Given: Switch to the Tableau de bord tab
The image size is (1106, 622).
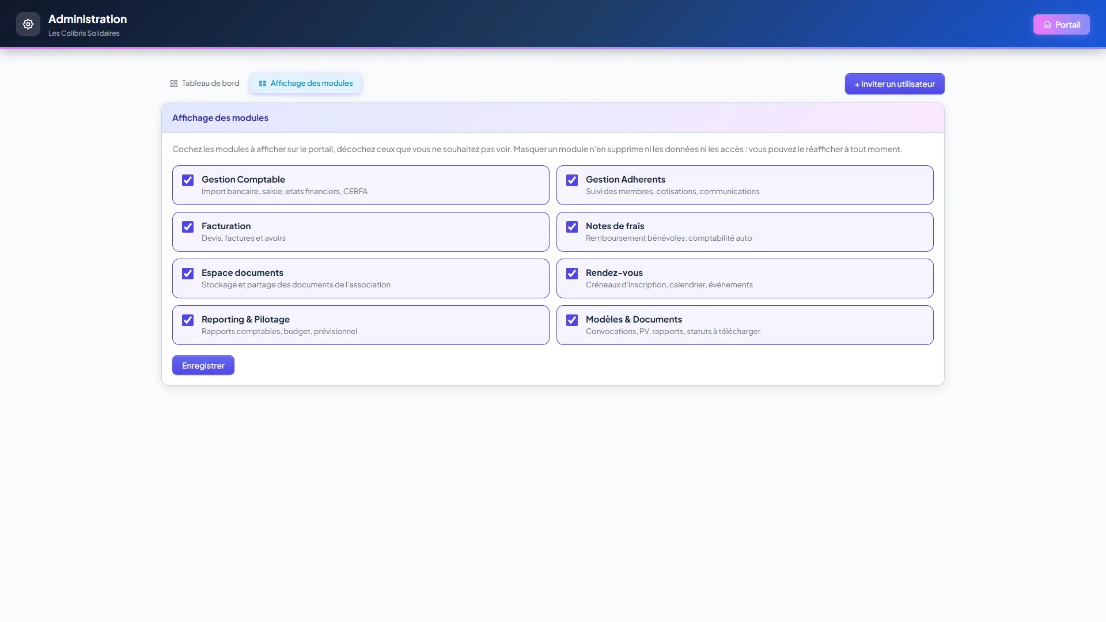Looking at the screenshot, I should [204, 84].
